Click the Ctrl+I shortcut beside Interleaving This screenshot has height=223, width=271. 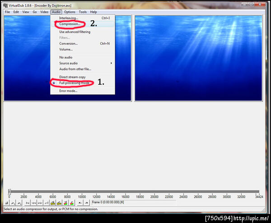point(106,18)
